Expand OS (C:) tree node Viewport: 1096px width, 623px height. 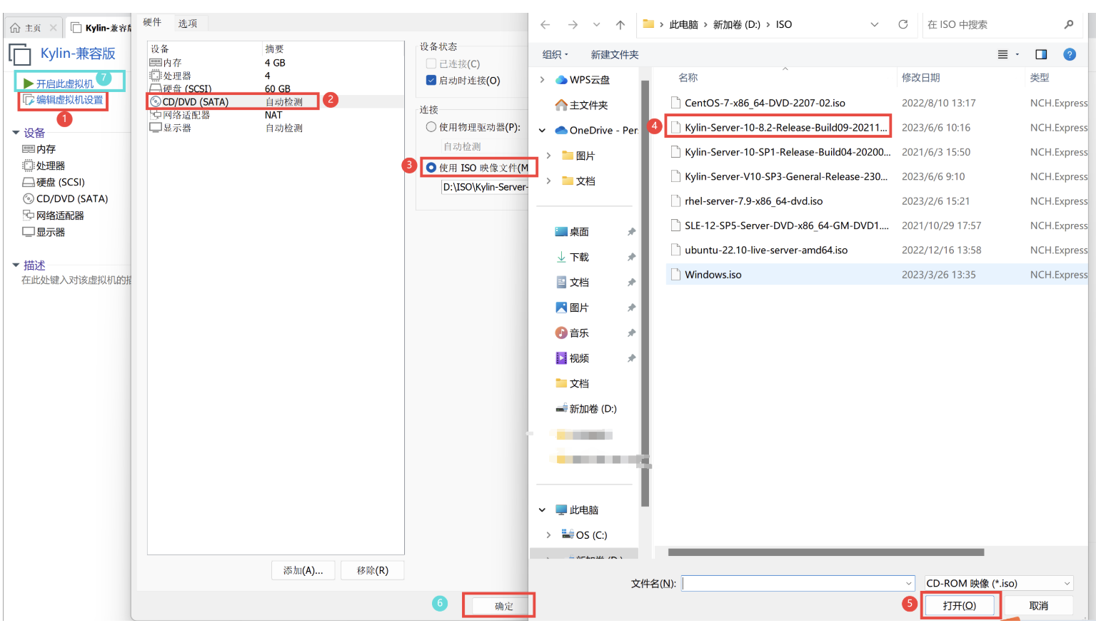(548, 535)
